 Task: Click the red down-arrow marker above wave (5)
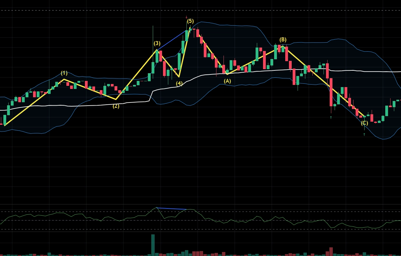click(x=186, y=17)
